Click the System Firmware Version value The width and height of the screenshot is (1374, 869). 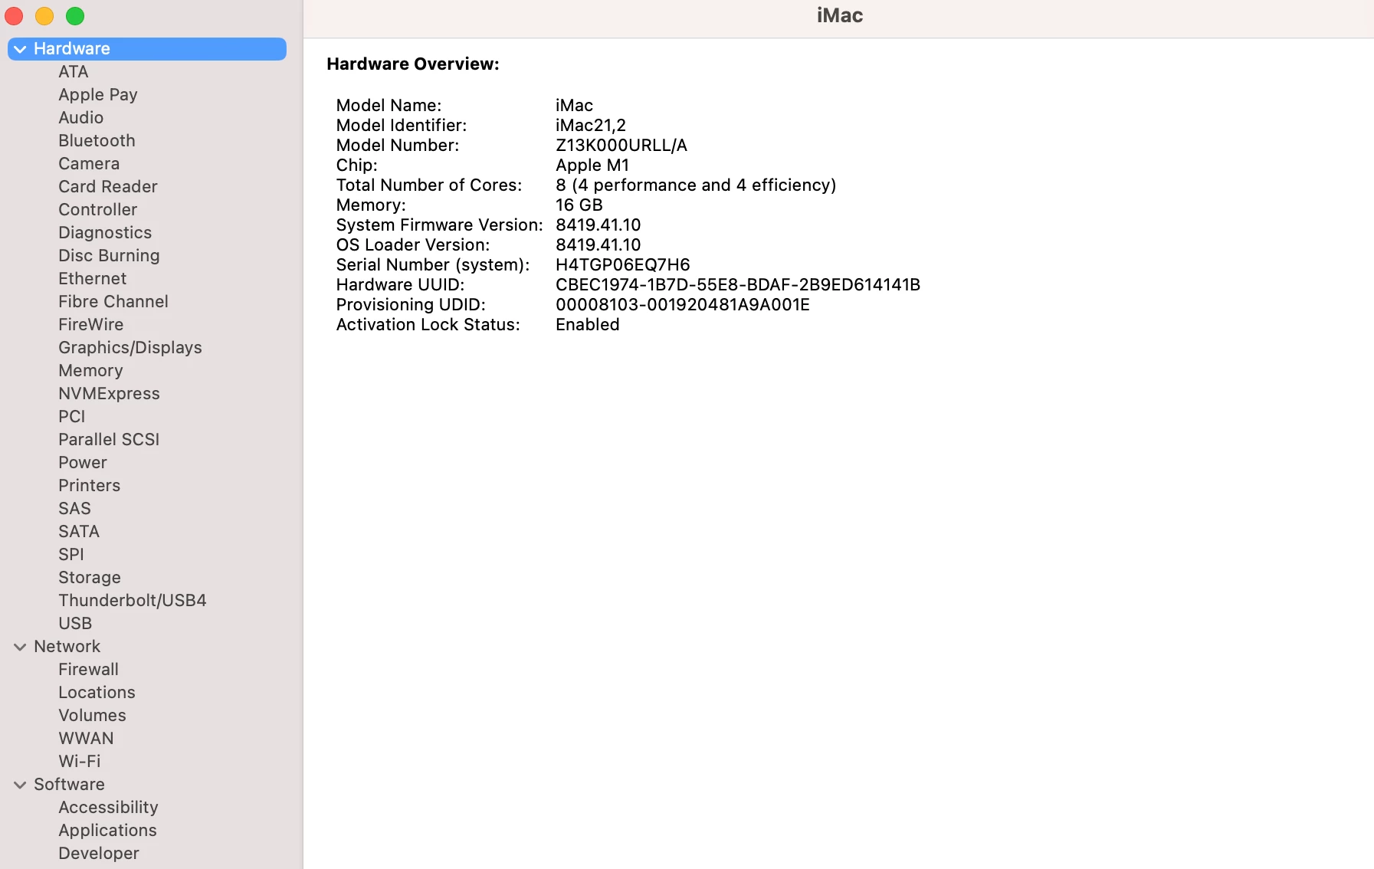[598, 225]
